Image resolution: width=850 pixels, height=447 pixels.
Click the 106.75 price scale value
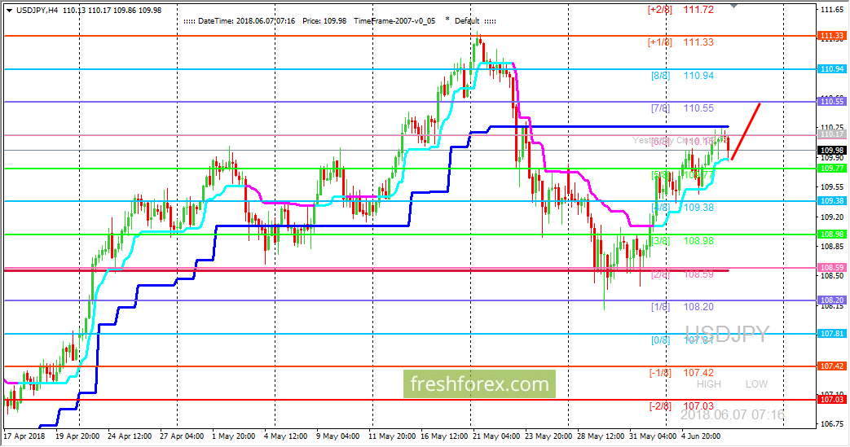pos(831,423)
